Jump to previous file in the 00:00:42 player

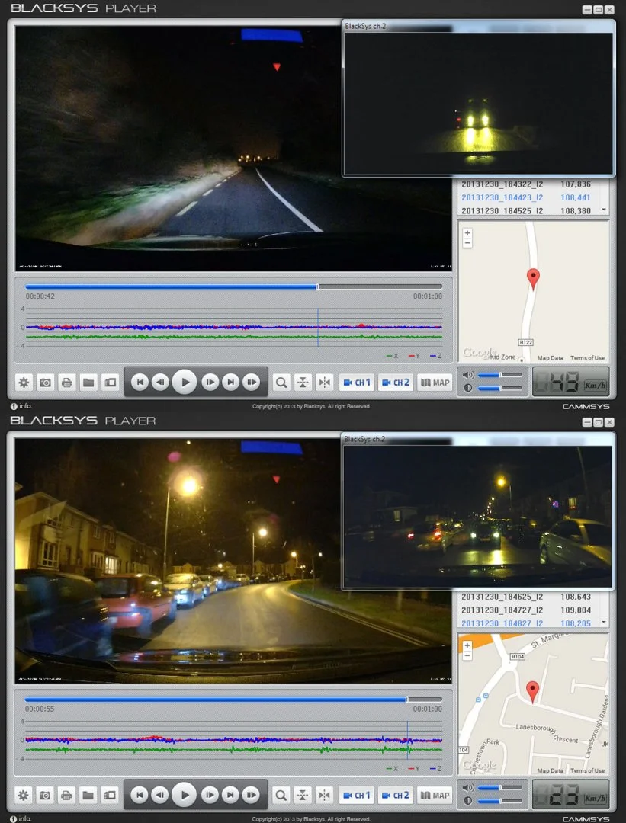coord(140,382)
